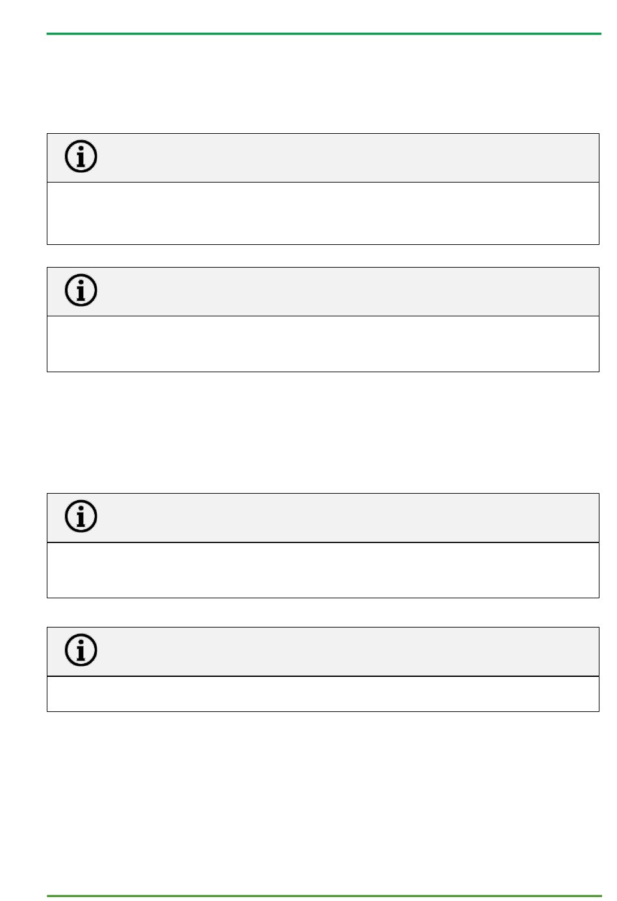This screenshot has height=901, width=617.
Task: Click inside the first notice's white body area
Action: tap(323, 214)
